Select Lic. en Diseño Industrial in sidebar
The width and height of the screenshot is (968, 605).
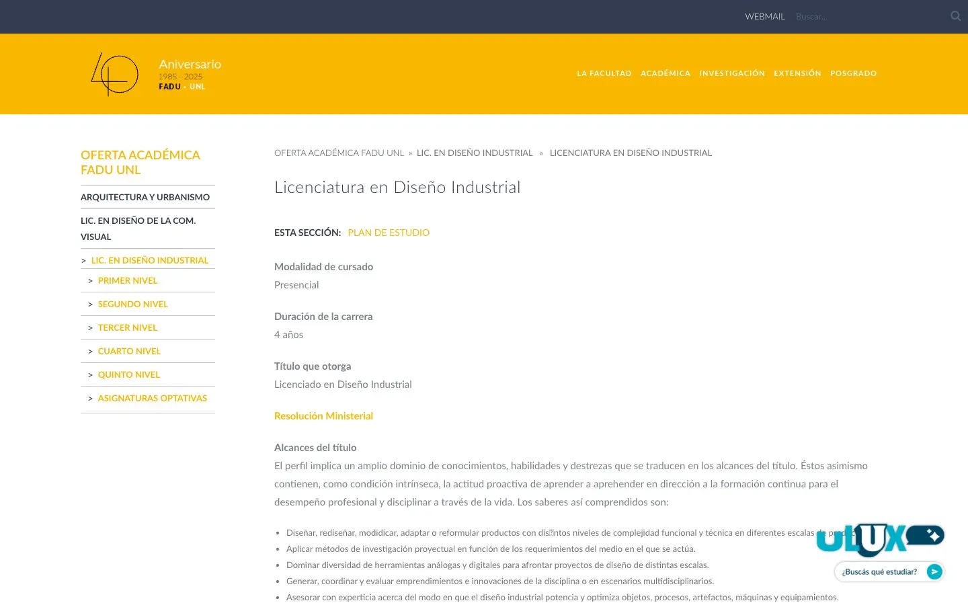[x=150, y=260]
